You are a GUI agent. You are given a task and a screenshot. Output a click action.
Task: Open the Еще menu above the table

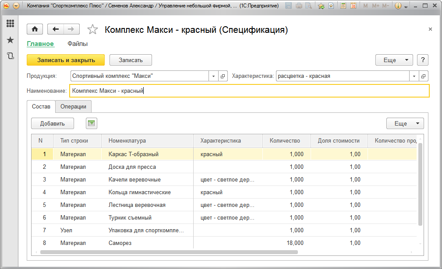(405, 123)
